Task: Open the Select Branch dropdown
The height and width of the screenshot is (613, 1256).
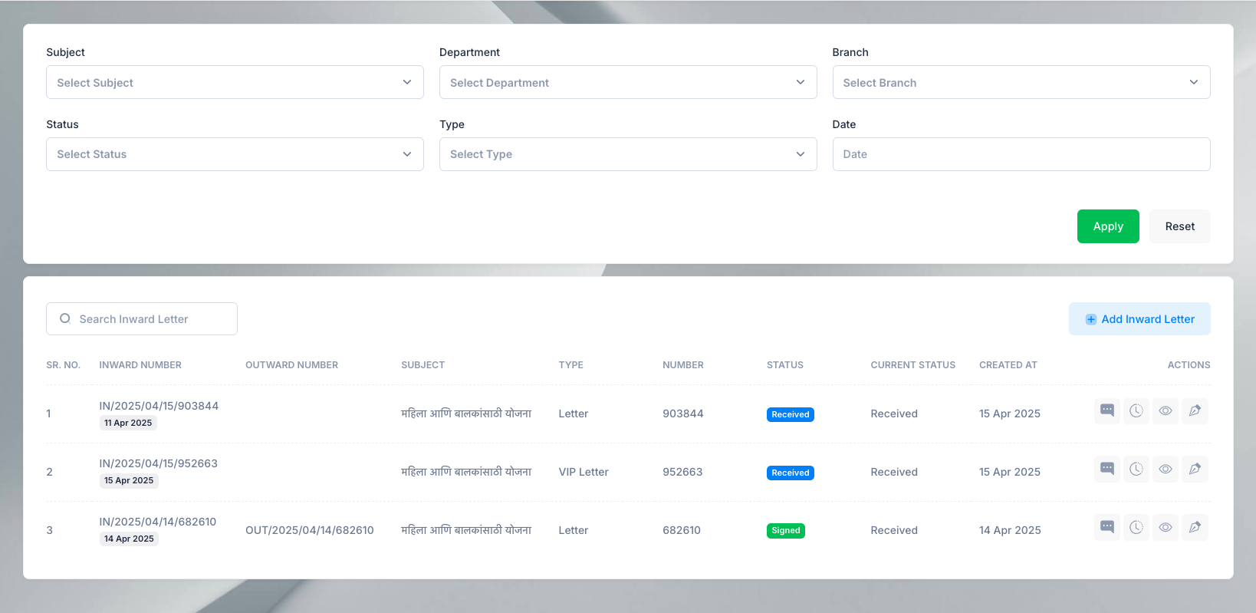Action: [1021, 82]
